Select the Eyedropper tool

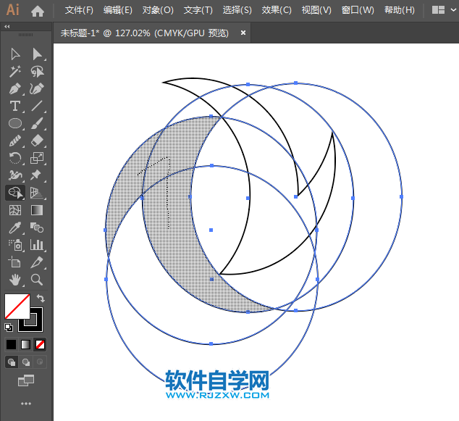15,228
